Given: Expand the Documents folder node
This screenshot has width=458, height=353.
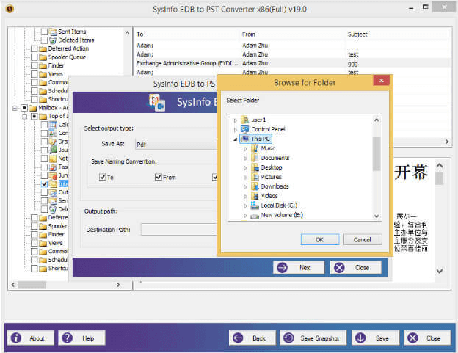Looking at the screenshot, I should (245, 158).
